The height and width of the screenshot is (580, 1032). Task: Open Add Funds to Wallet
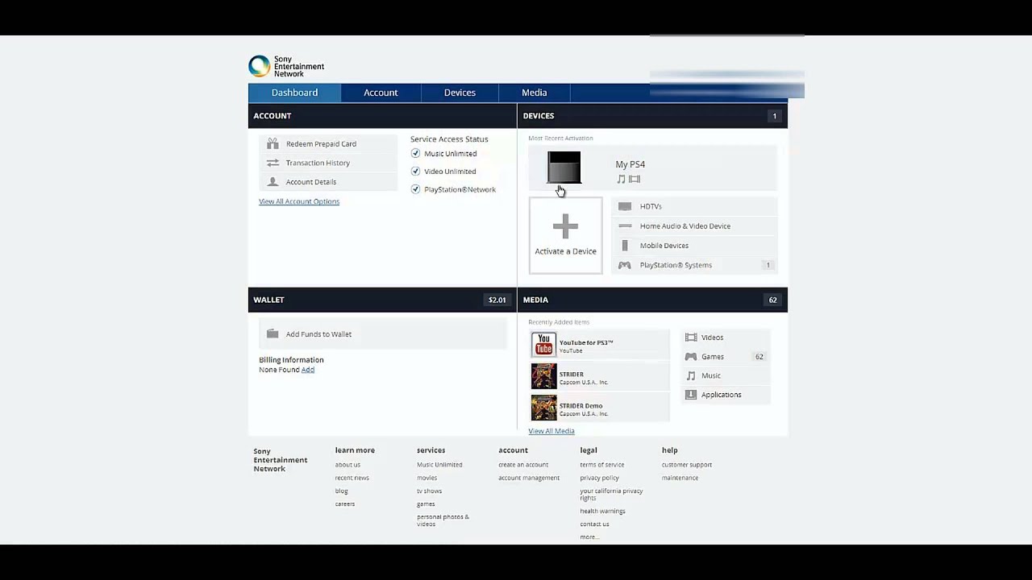(x=318, y=334)
